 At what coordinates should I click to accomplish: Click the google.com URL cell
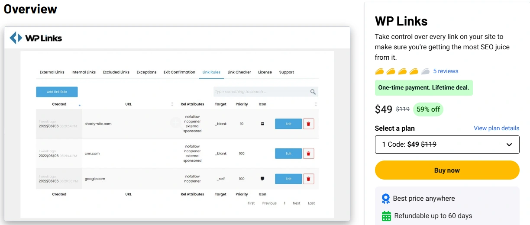(x=95, y=179)
